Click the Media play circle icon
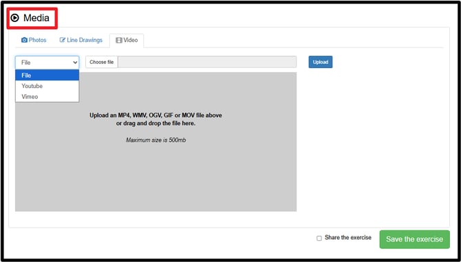 pyautogui.click(x=14, y=18)
